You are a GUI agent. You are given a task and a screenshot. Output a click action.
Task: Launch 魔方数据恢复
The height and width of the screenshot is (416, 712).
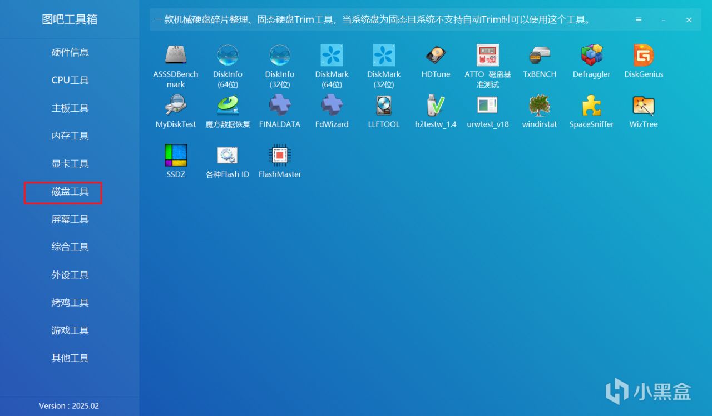tap(228, 112)
